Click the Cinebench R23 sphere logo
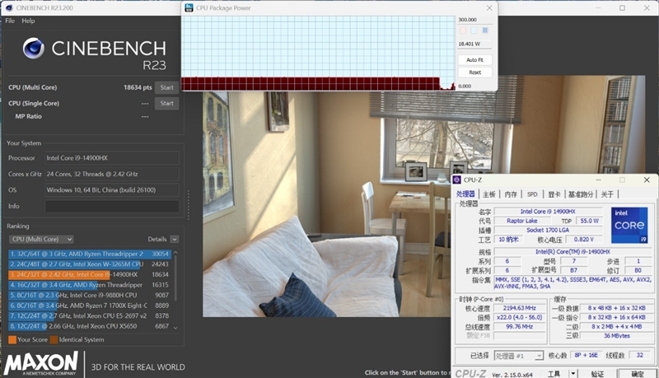659x378 pixels. click(x=34, y=48)
